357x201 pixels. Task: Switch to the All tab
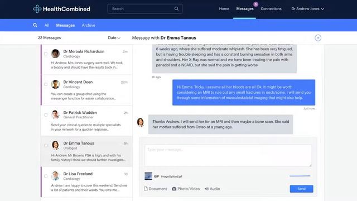47,25
